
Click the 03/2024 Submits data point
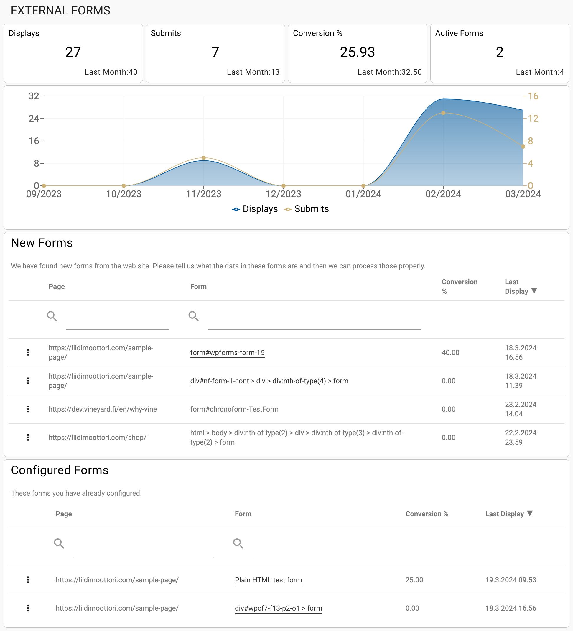coord(523,147)
